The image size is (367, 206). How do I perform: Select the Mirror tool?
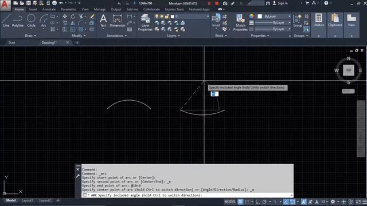point(73,23)
